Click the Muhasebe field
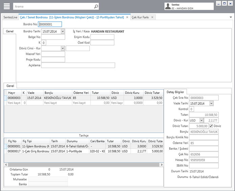Image resolution: width=235 pixels, height=191 pixels. click(48, 179)
